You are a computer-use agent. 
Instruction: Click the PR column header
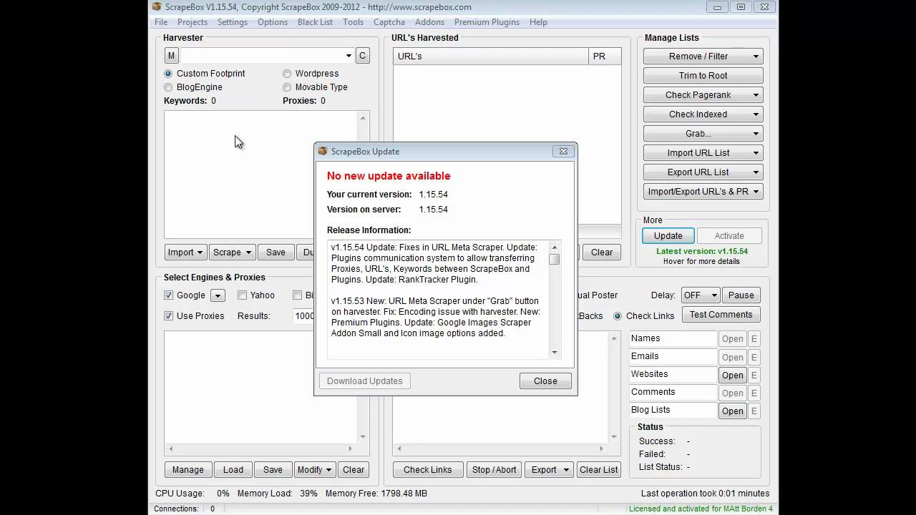point(605,57)
